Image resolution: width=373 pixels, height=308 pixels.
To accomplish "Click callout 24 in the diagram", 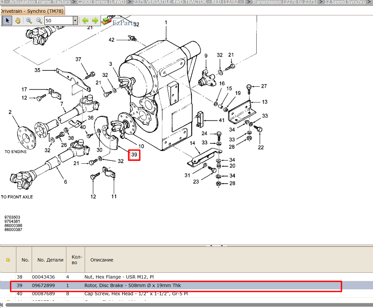I will (204, 134).
